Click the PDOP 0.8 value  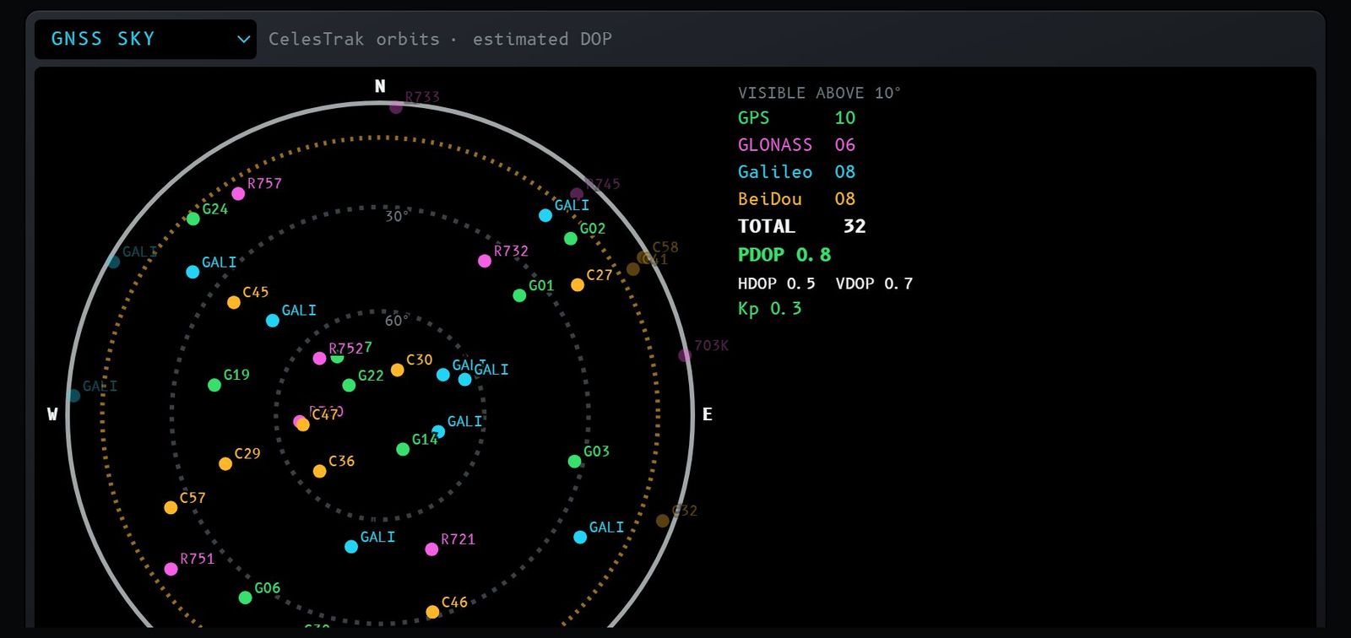tap(784, 255)
